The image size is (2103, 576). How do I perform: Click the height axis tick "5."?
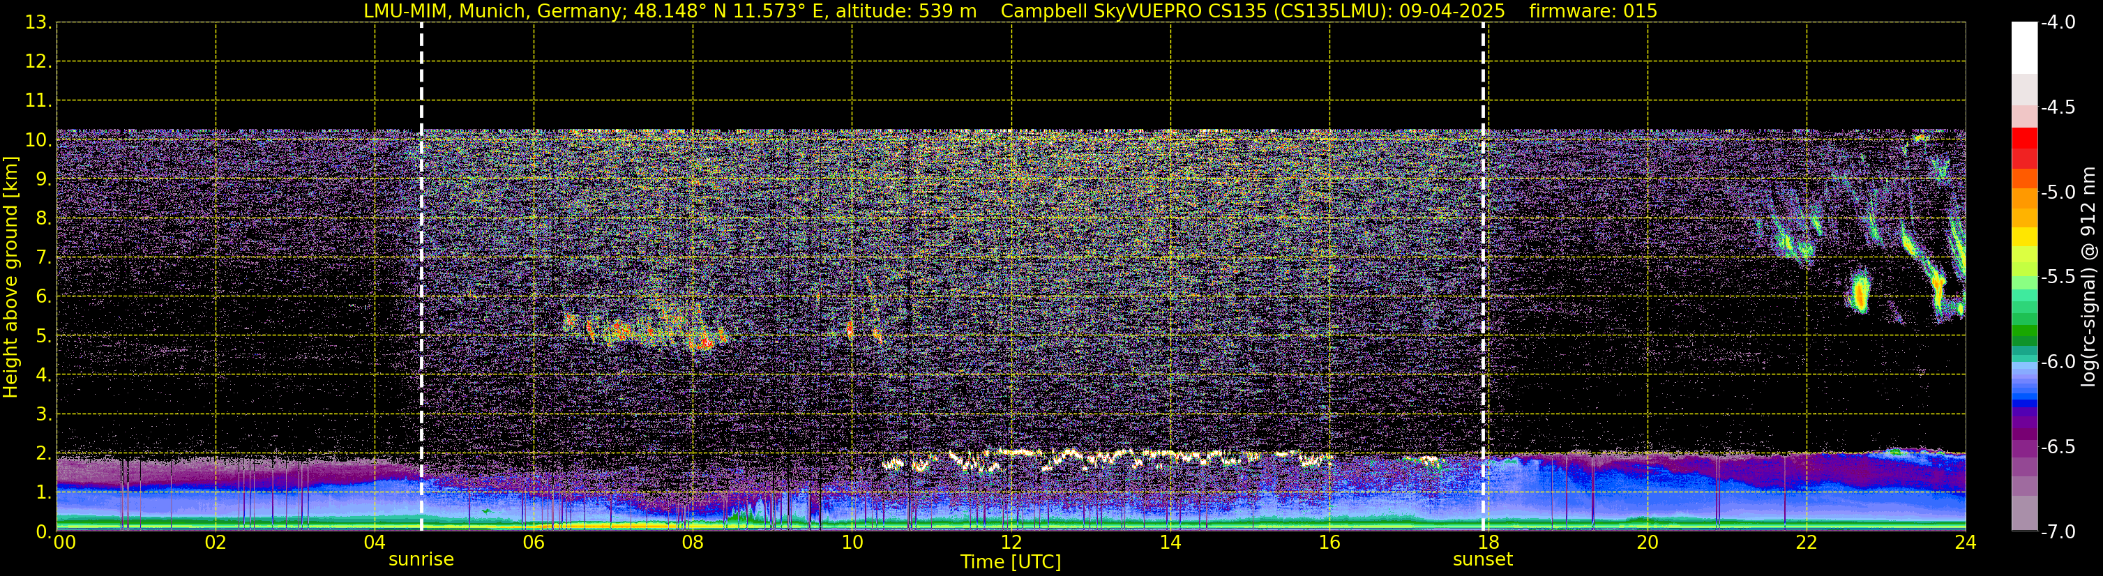(43, 336)
